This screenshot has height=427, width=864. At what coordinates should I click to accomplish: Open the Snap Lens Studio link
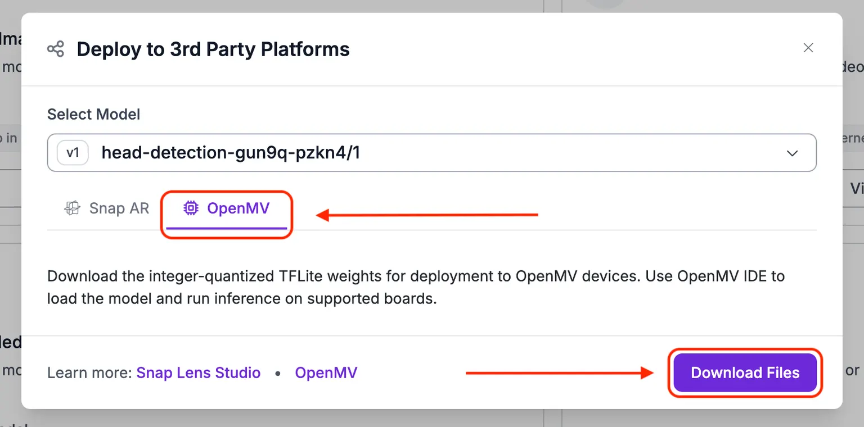coord(199,373)
